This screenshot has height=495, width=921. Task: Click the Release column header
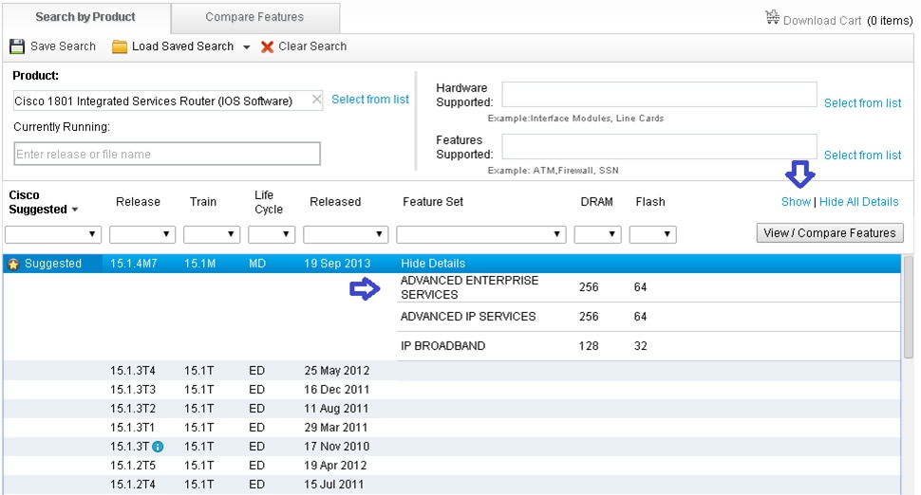pyautogui.click(x=138, y=202)
